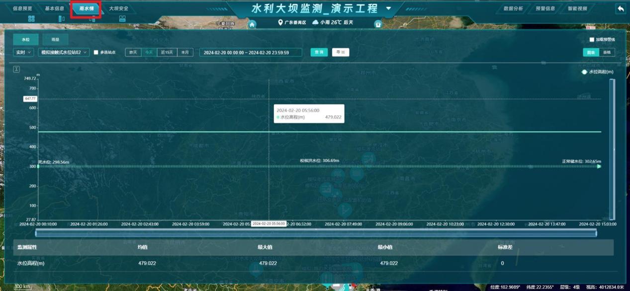Click the home icon on the map

[x=252, y=24]
